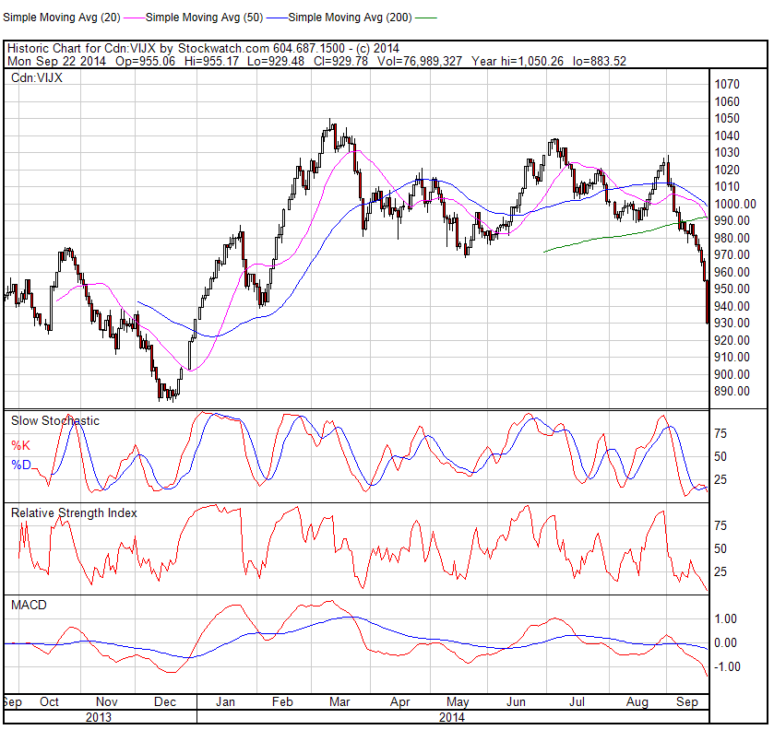774x730 pixels.
Task: Select the 2013 year label on time axis
Action: tap(99, 716)
